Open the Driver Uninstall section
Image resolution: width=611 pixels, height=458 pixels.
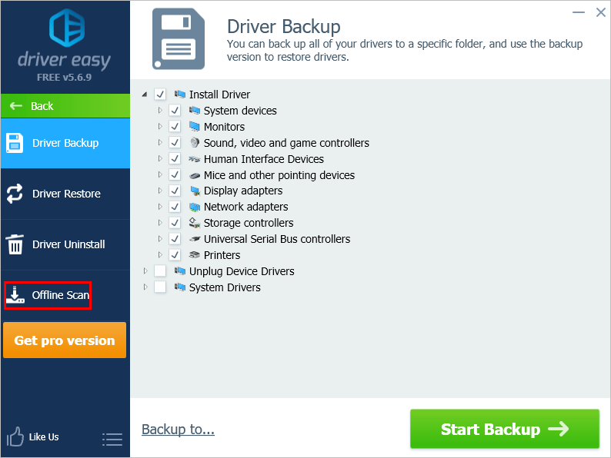tap(65, 244)
